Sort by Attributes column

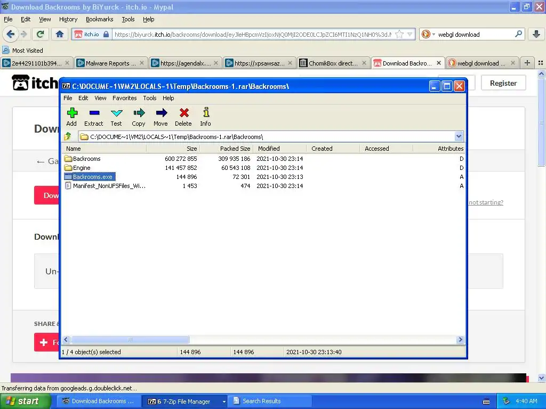(439, 149)
